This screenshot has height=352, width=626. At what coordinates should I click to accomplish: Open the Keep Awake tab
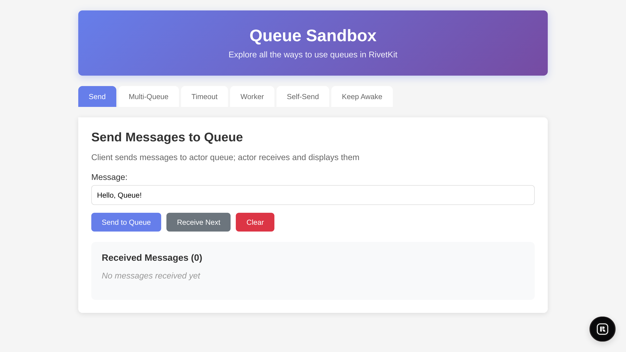362,96
